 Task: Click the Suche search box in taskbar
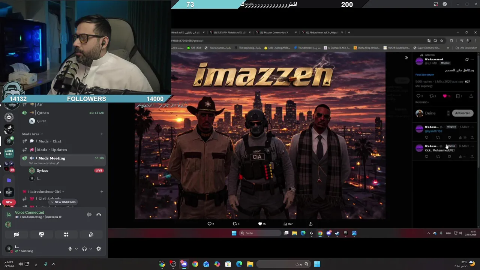pyautogui.click(x=260, y=233)
